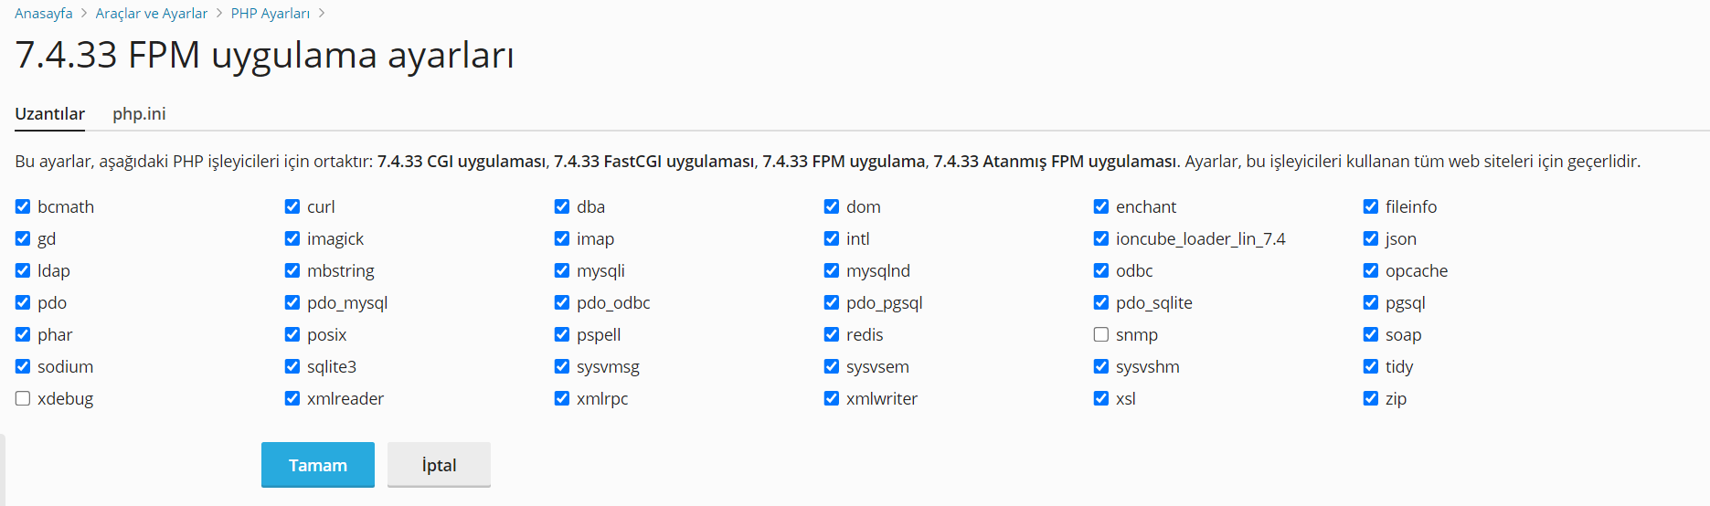Viewport: 1710px width, 506px height.
Task: Disable the imagick extension checkbox
Action: click(x=292, y=238)
